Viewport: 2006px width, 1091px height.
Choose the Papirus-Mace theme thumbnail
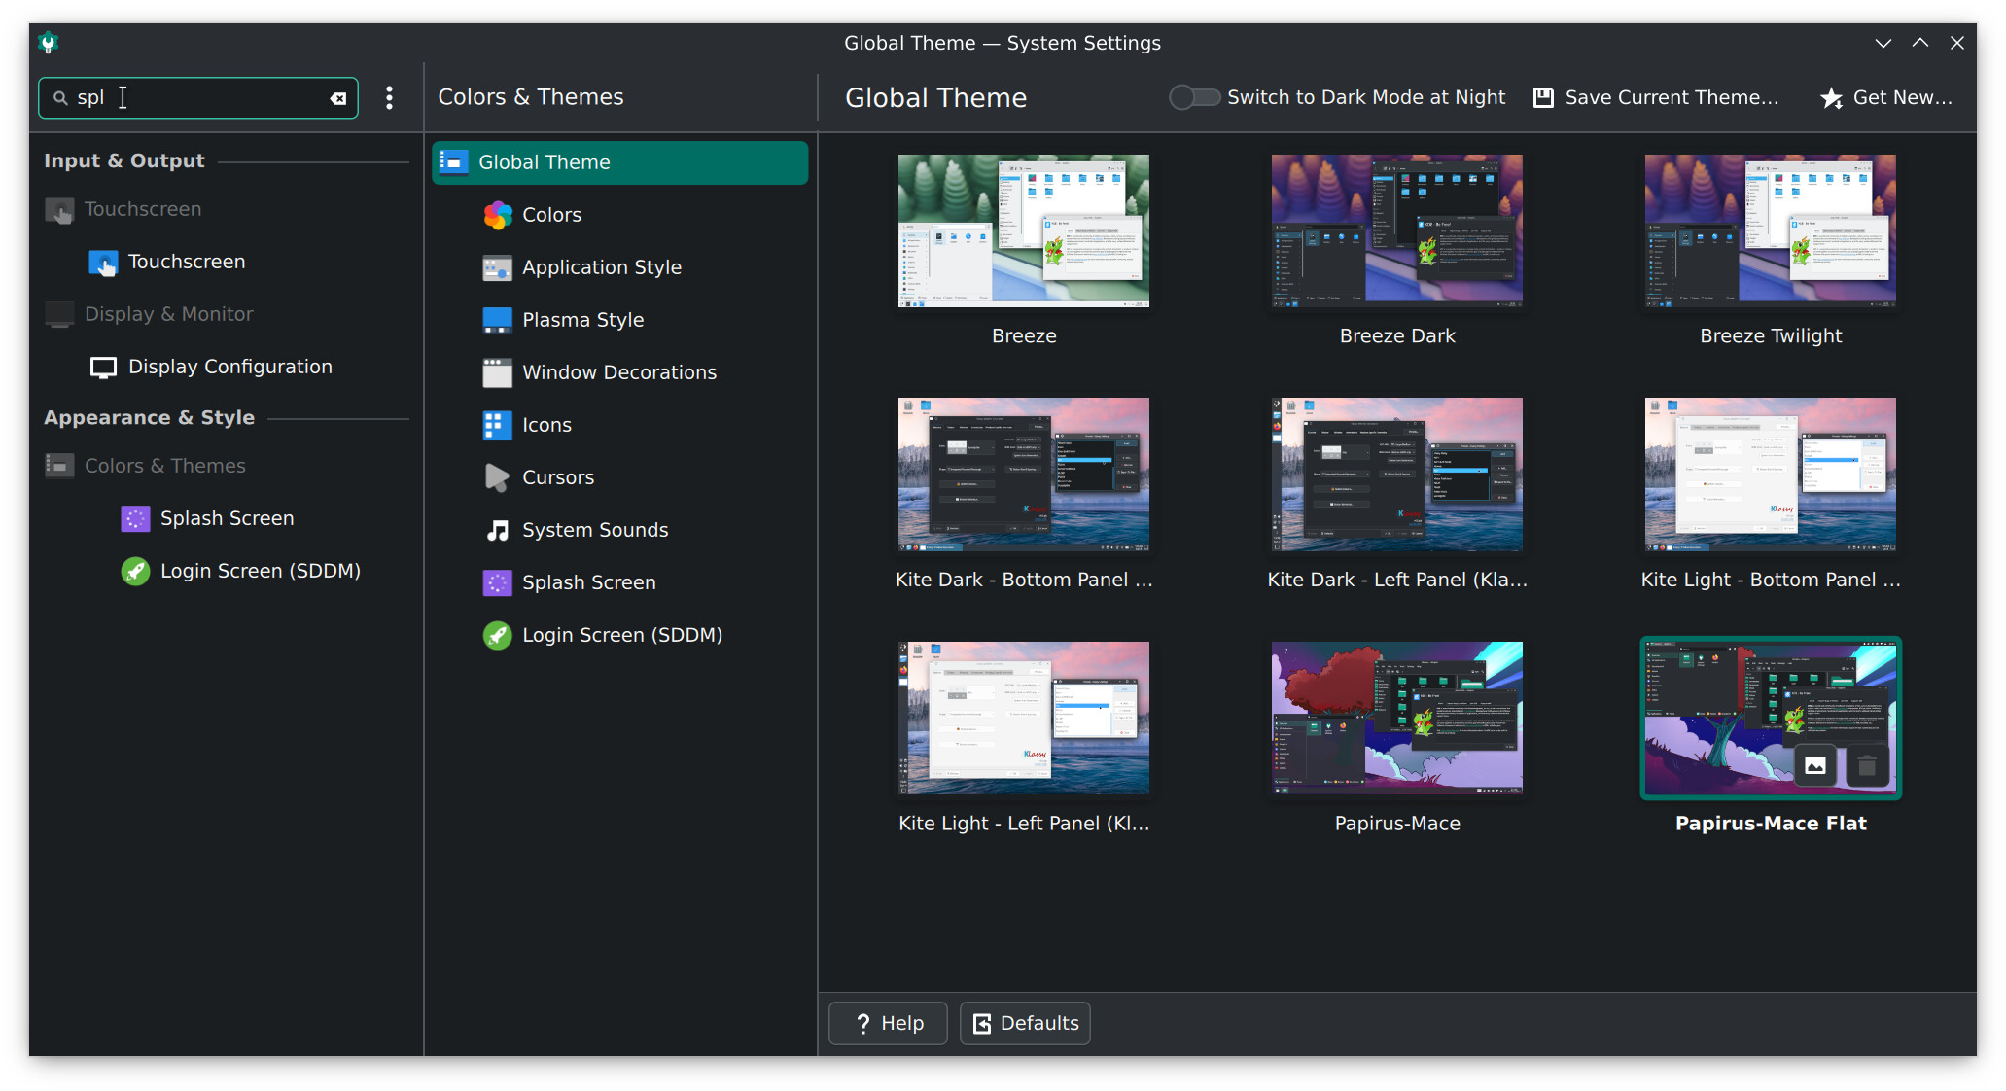[x=1396, y=719]
